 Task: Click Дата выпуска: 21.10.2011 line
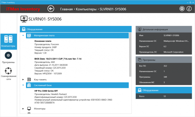51,65
